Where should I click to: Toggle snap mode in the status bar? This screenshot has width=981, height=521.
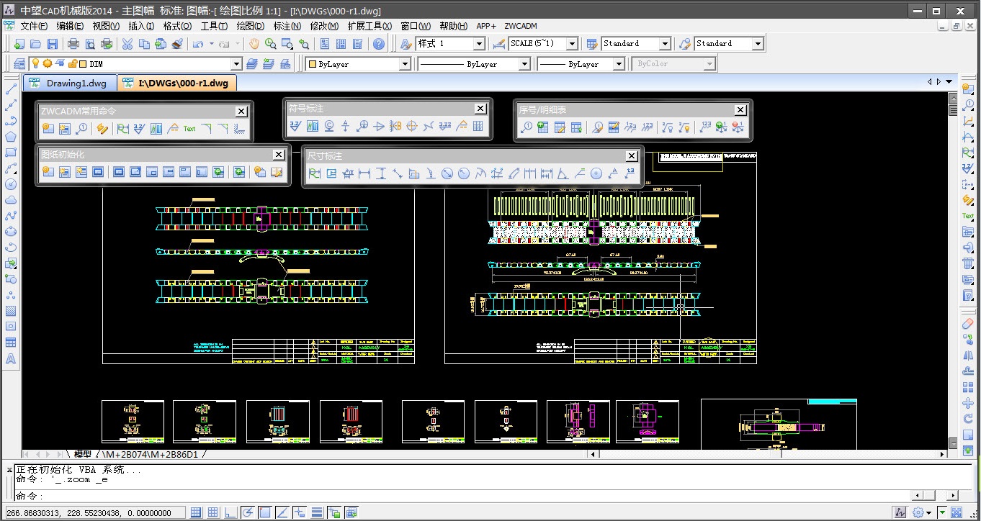pyautogui.click(x=196, y=512)
